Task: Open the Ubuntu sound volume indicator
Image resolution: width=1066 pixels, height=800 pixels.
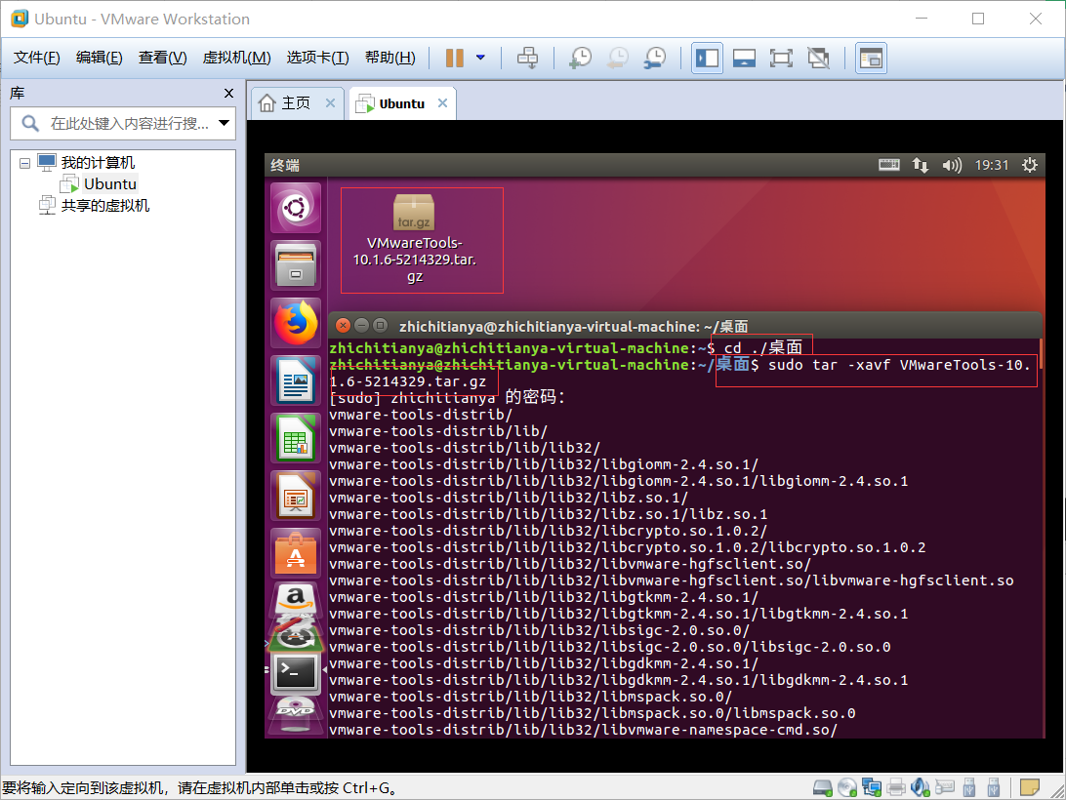Action: [x=952, y=165]
